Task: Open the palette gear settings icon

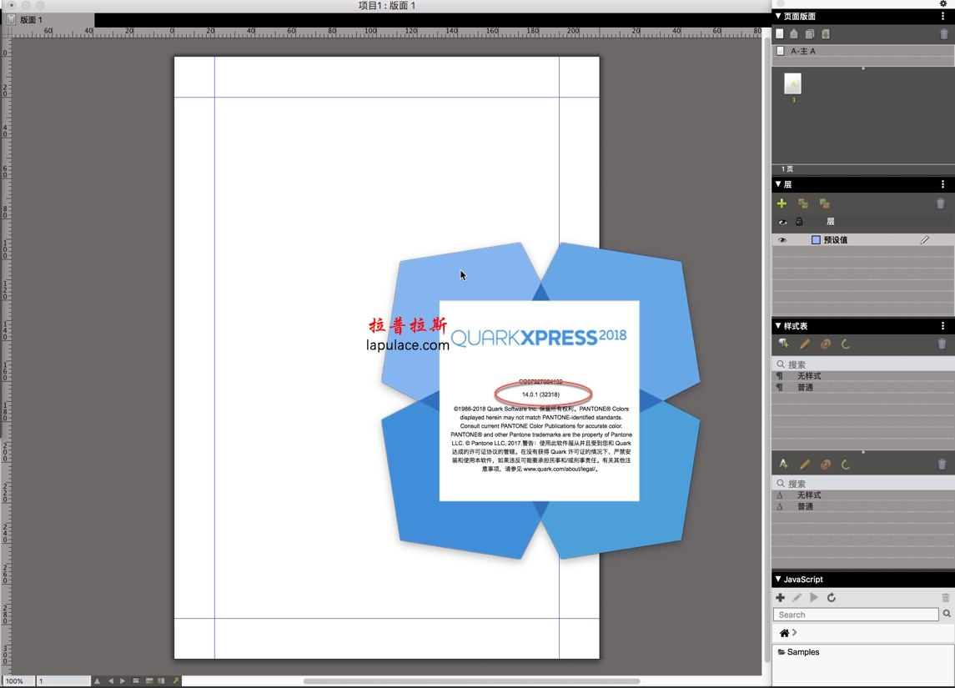Action: click(x=943, y=3)
